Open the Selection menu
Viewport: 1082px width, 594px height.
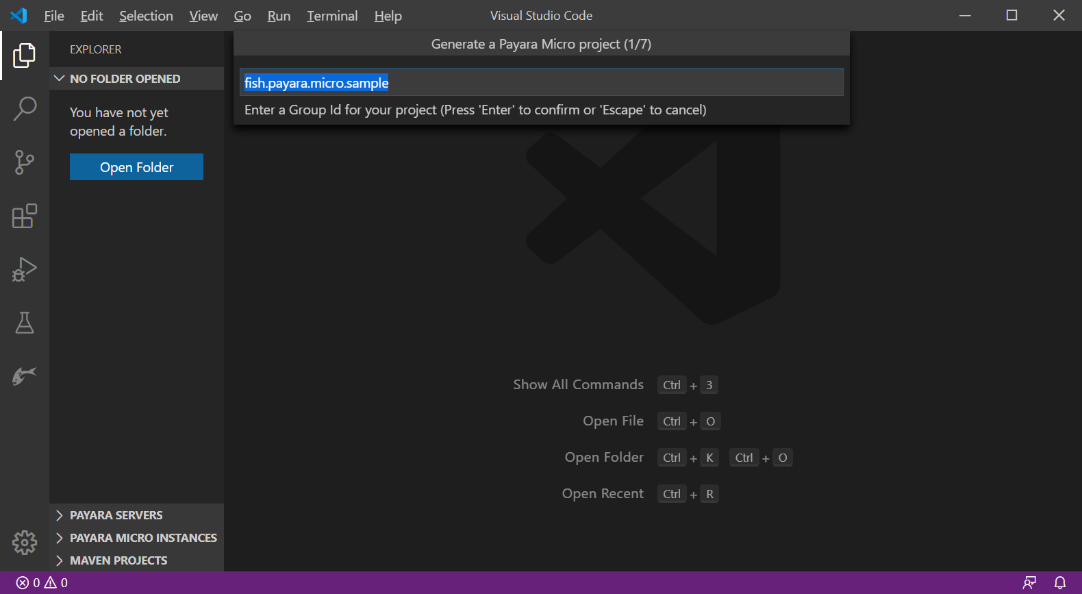point(146,16)
